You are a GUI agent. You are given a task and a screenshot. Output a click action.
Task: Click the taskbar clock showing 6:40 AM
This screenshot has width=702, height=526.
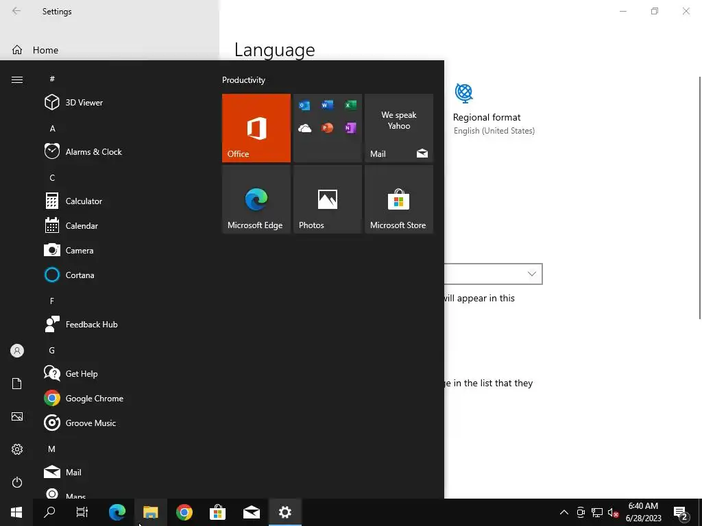(643, 512)
